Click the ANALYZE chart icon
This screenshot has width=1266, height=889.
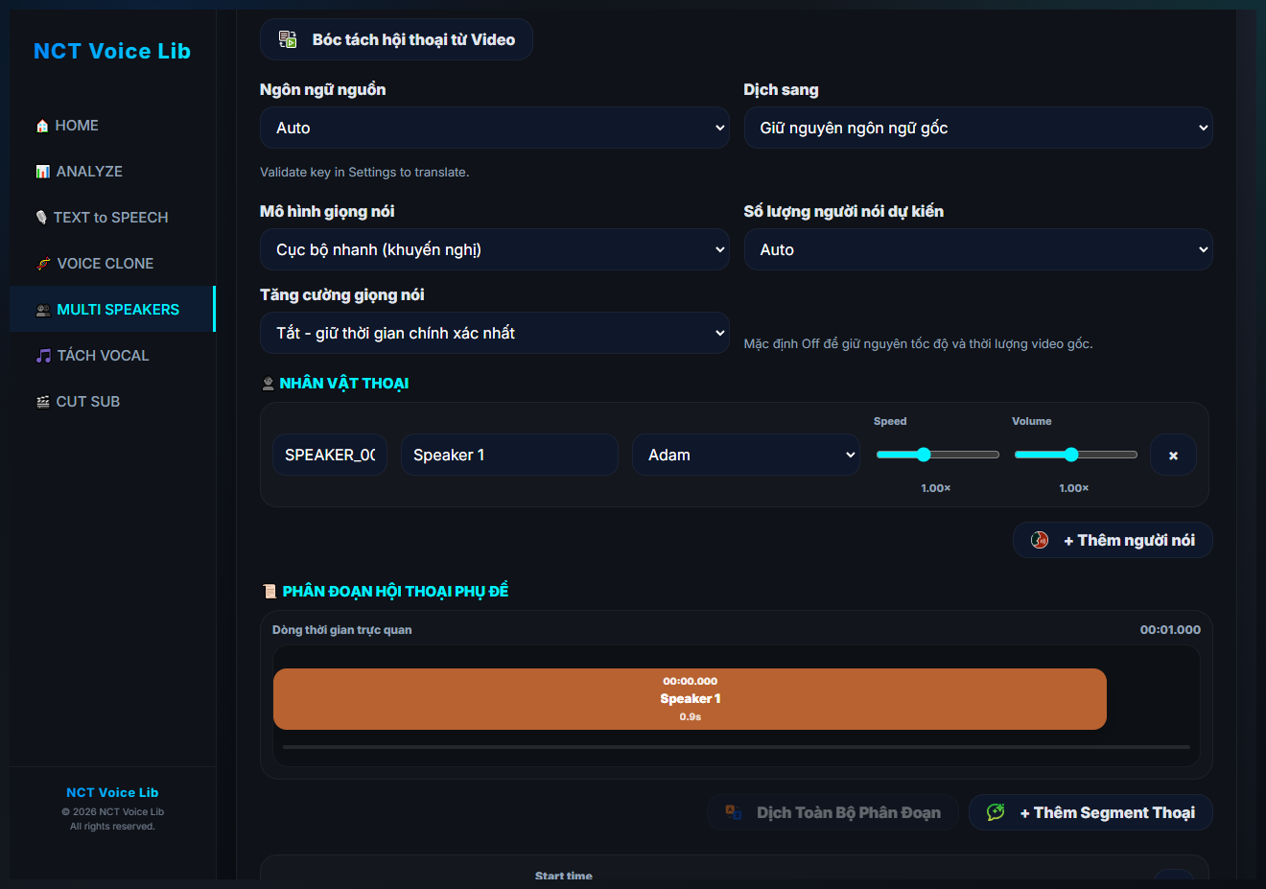pyautogui.click(x=43, y=172)
